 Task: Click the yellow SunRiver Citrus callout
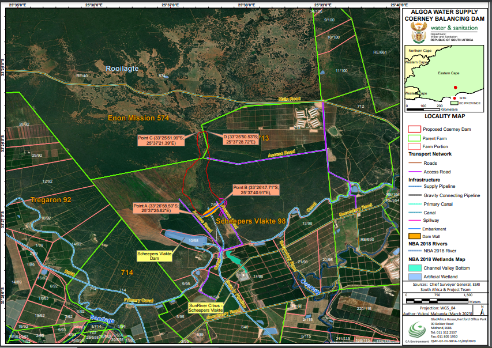point(206,308)
